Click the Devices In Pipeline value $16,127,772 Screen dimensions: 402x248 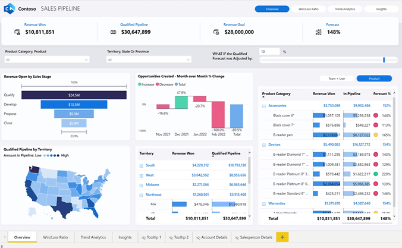point(361,145)
